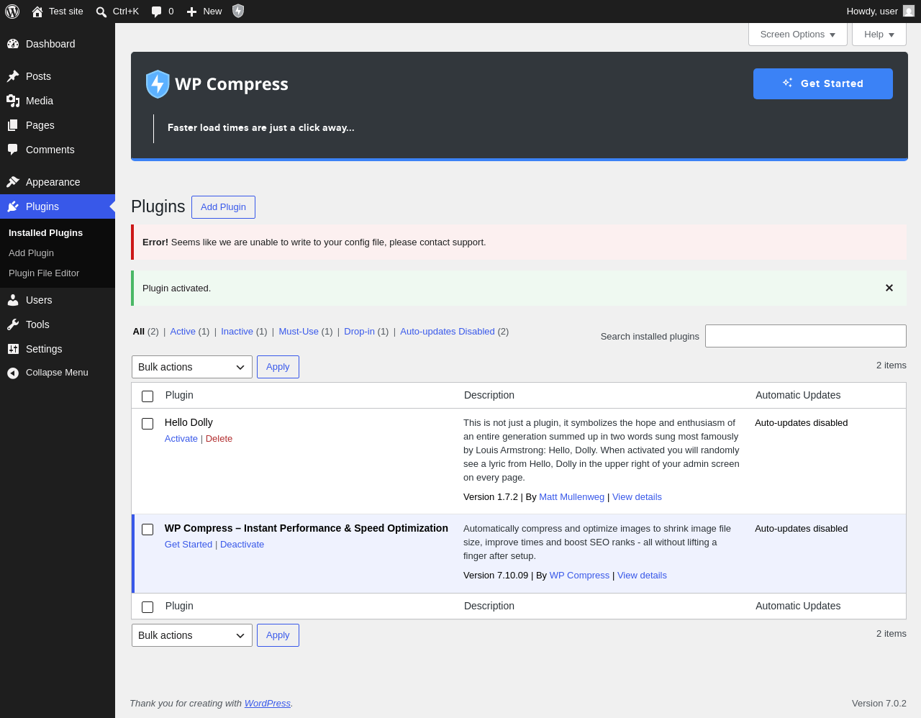Viewport: 921px width, 718px height.
Task: Click the Users icon in sidebar
Action: (13, 300)
